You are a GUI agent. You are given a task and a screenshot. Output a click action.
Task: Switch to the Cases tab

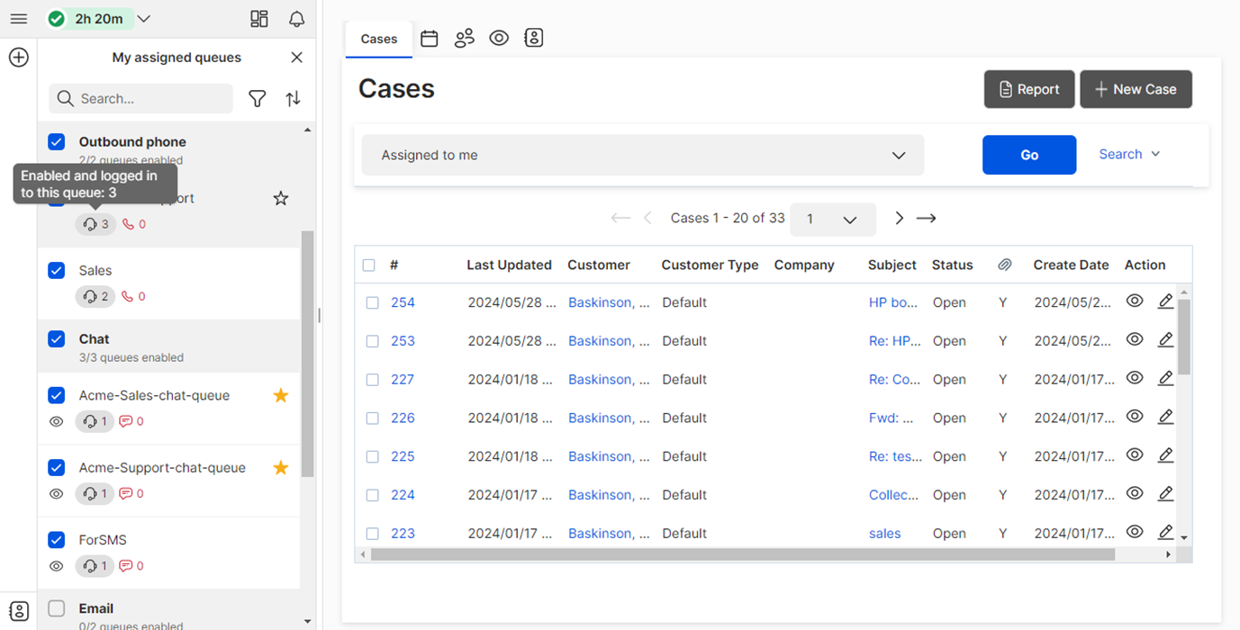pos(379,39)
